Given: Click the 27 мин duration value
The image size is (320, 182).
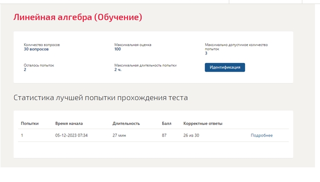Looking at the screenshot, I should 119,135.
